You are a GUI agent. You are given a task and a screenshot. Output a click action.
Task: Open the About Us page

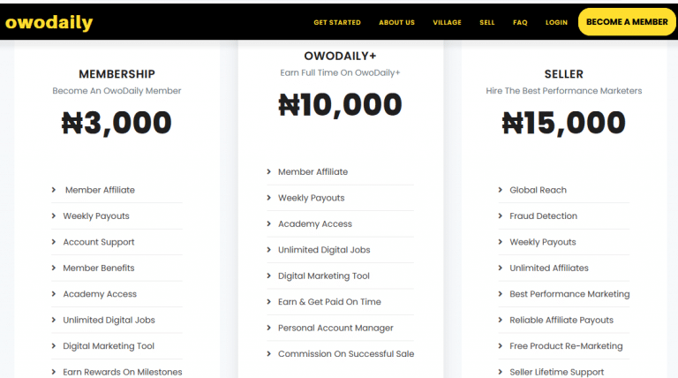(396, 22)
